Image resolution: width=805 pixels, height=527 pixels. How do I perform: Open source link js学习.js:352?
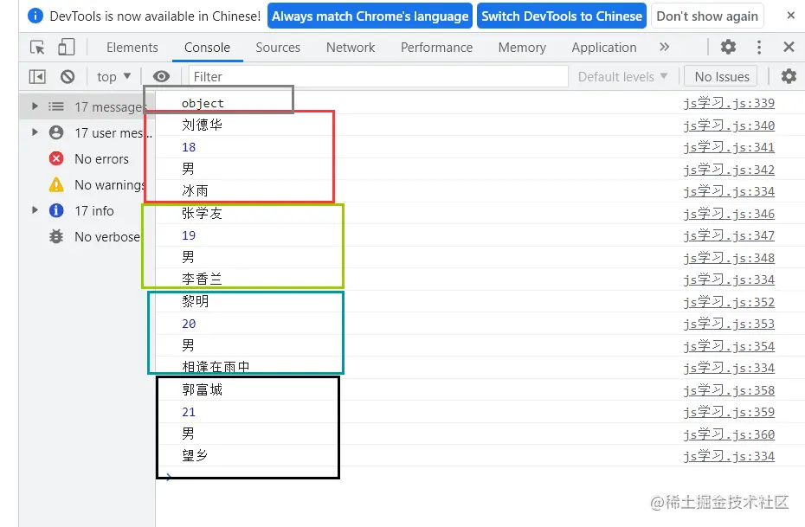[729, 302]
